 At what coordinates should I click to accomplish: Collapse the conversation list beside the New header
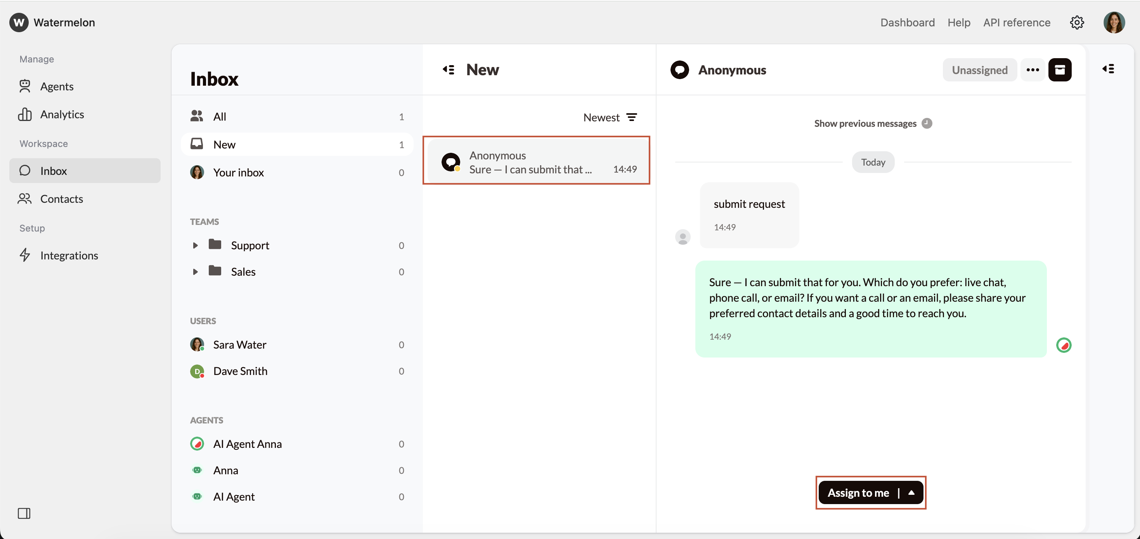448,69
